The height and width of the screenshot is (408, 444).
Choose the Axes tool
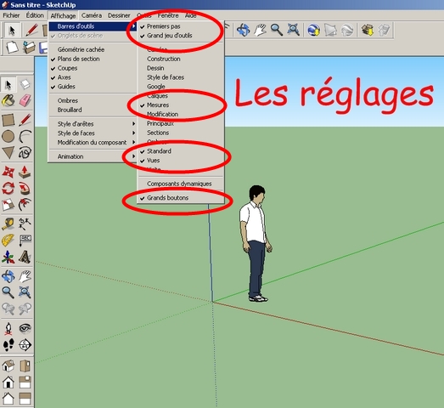click(x=8, y=257)
